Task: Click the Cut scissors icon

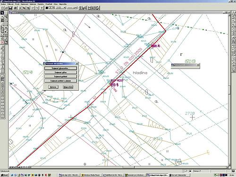Action: 20,8
